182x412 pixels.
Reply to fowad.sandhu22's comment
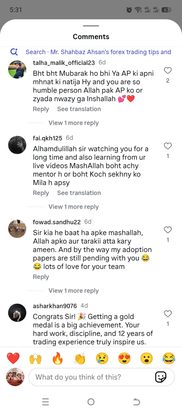(x=41, y=277)
